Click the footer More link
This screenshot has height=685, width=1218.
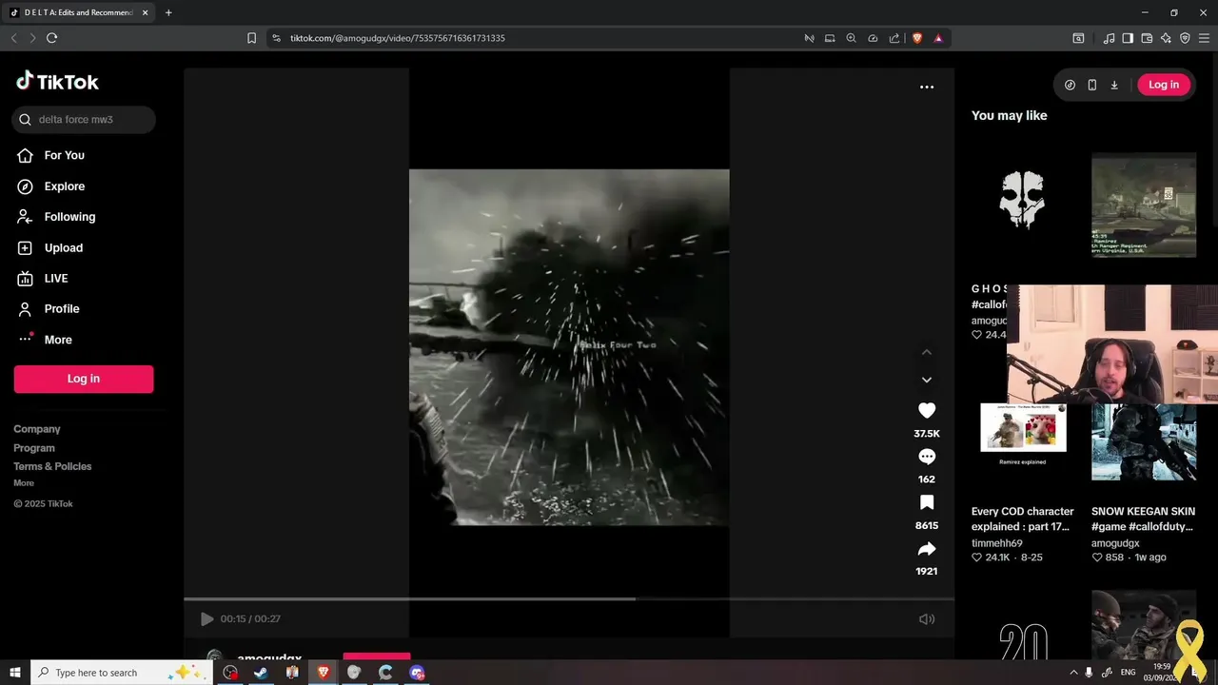click(24, 483)
